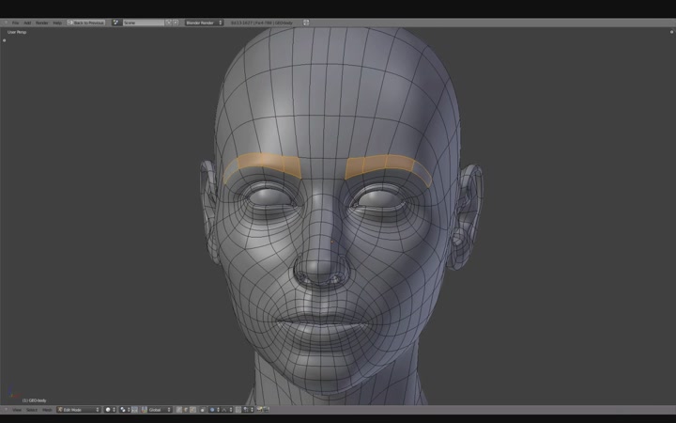Viewport: 676px width, 423px height.
Task: Click the (1) GEO-body object label
Action: pos(34,400)
